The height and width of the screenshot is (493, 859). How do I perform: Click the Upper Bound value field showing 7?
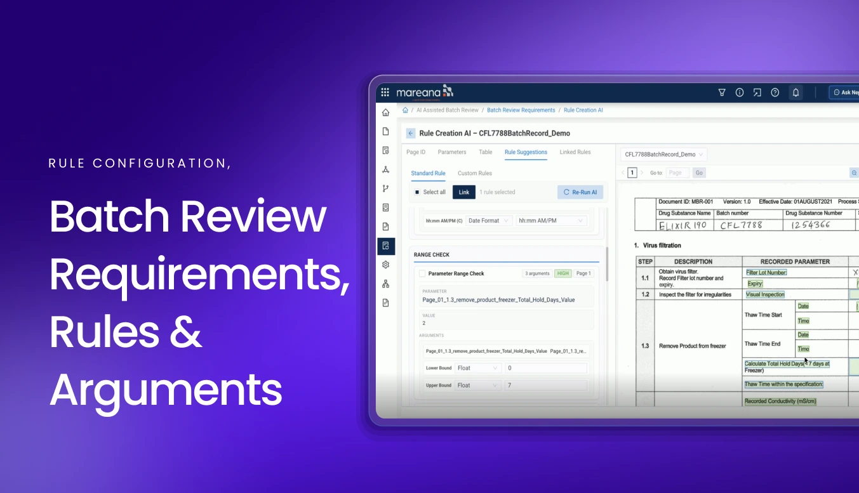(x=545, y=385)
